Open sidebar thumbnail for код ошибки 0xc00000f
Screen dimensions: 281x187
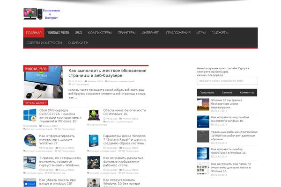pyautogui.click(x=203, y=122)
